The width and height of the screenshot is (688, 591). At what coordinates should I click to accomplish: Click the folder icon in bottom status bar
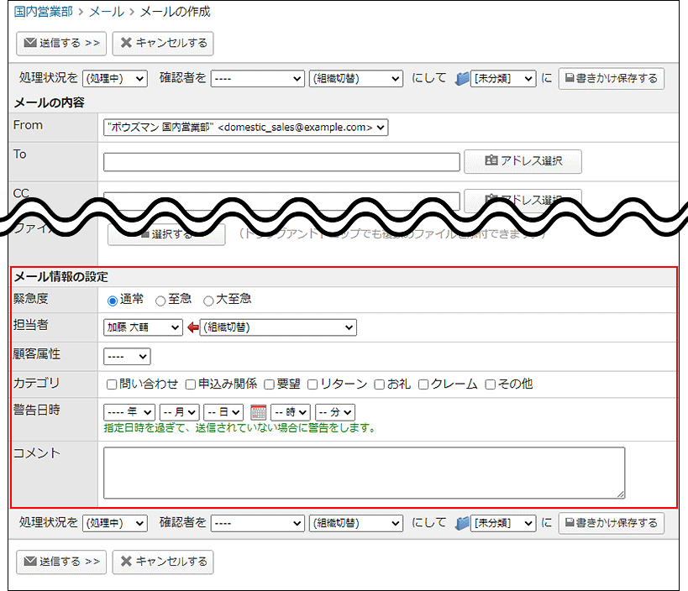[462, 523]
